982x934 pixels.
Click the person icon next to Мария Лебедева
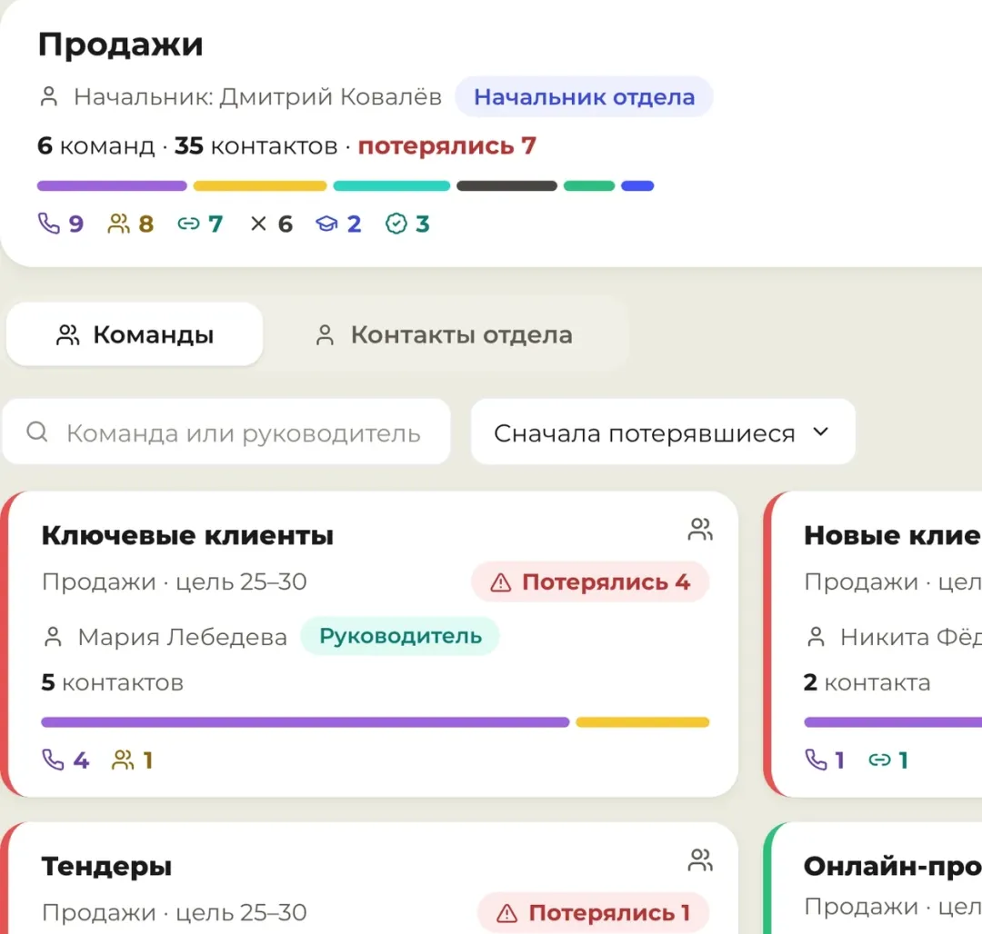[x=54, y=637]
